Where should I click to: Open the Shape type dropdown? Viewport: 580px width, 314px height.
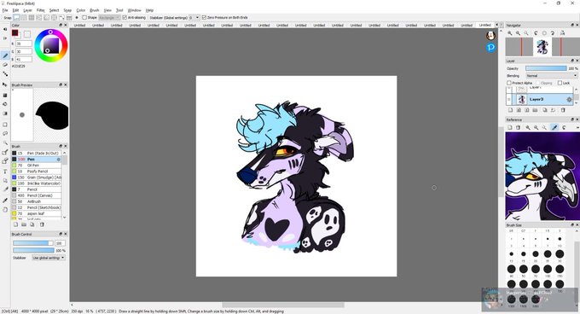tap(109, 17)
